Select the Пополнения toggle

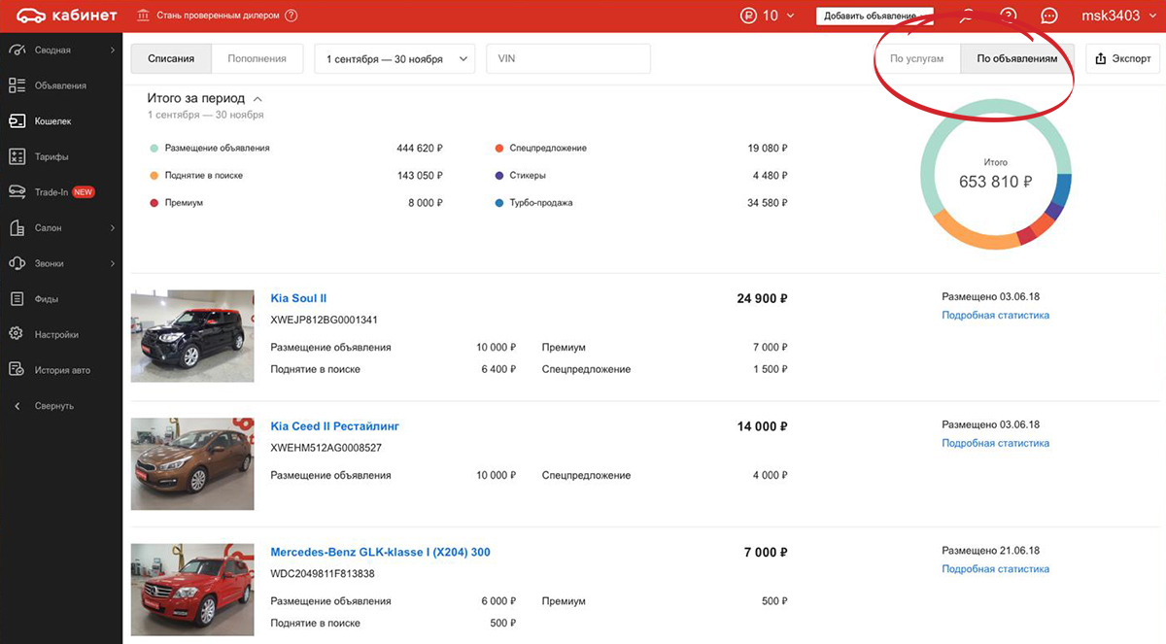pyautogui.click(x=257, y=58)
